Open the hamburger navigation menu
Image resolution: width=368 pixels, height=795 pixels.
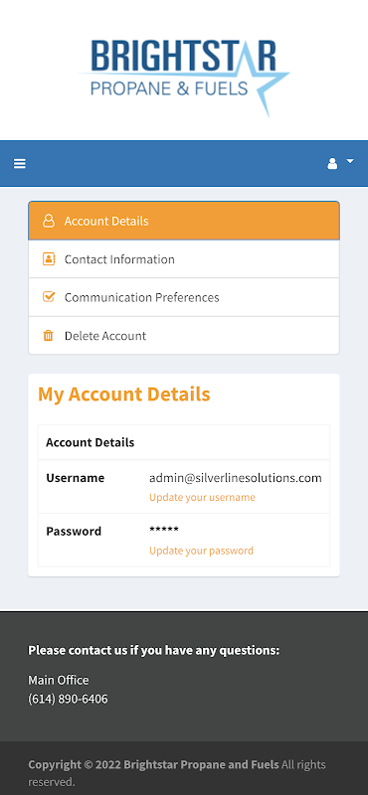(19, 163)
